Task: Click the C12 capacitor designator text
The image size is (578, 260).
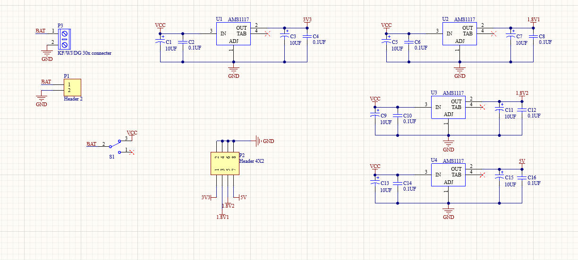Action: pos(532,110)
